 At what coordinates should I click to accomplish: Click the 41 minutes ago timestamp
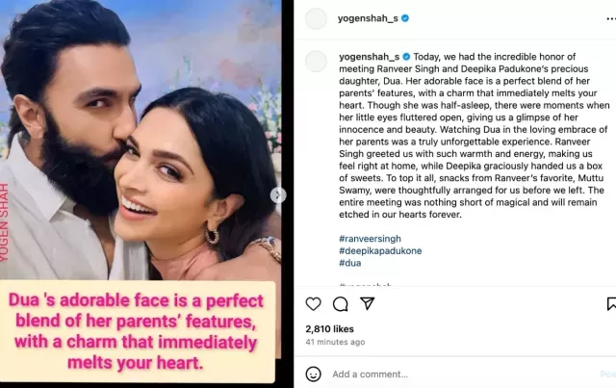(335, 342)
